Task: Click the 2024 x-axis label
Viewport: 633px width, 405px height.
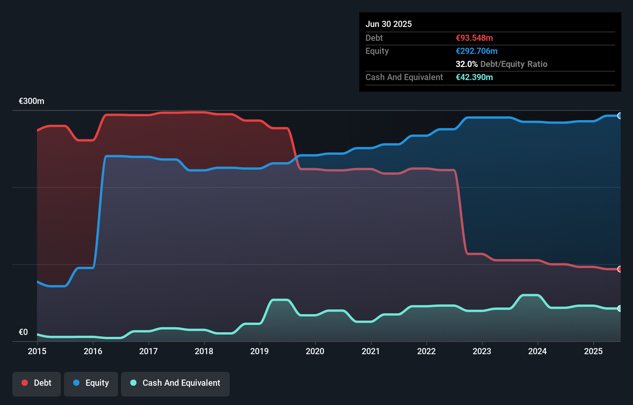Action: [x=537, y=351]
